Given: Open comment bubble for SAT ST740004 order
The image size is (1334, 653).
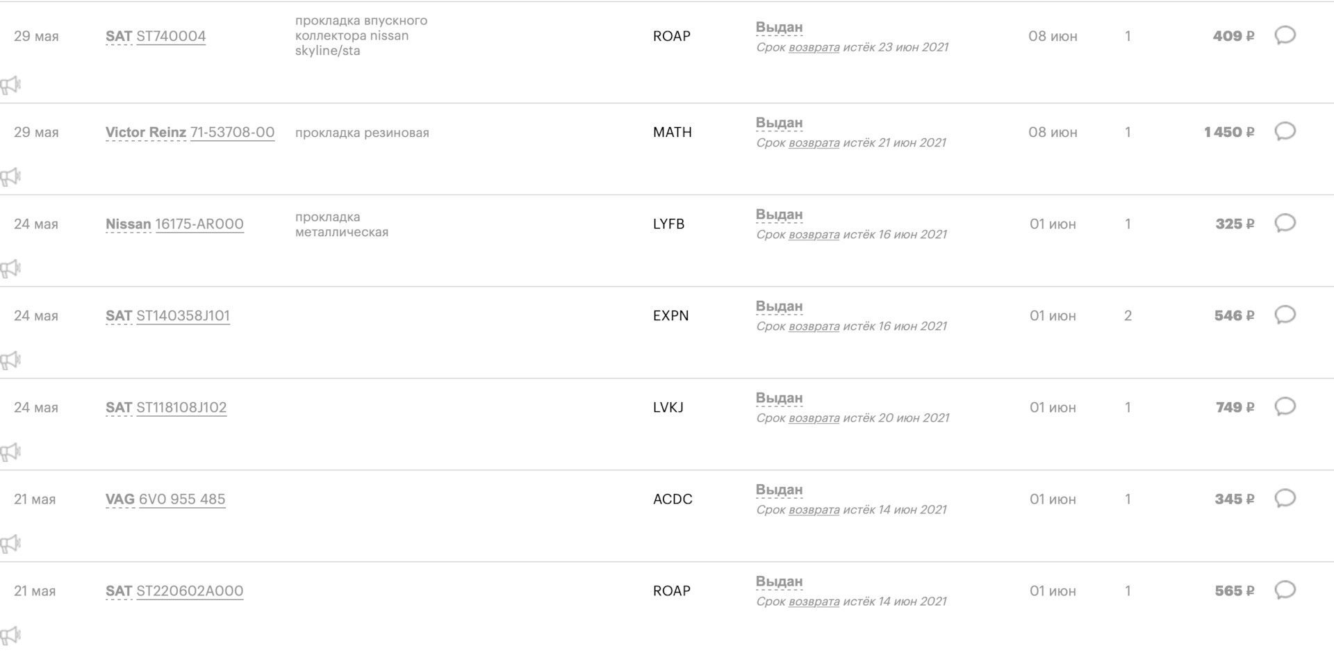Looking at the screenshot, I should [1285, 35].
